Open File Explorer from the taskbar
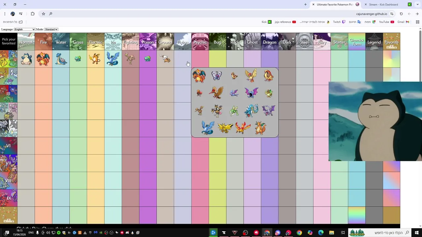The width and height of the screenshot is (422, 237). (332, 233)
